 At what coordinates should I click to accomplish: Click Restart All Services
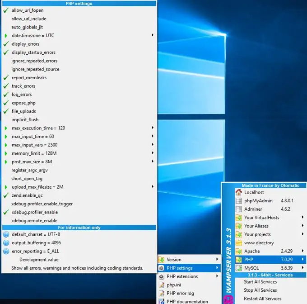point(262,299)
